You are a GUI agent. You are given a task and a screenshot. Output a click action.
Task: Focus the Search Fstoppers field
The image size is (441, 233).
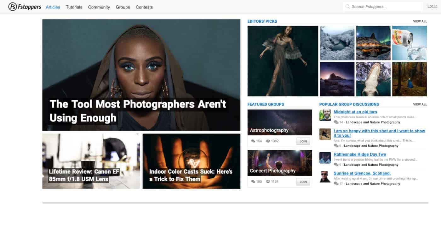[383, 7]
